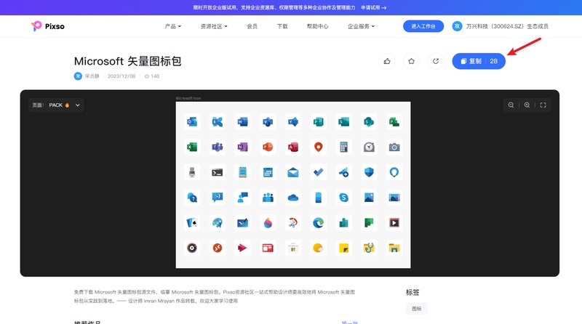Zoom in the preview canvas
Viewport: 582px width, 324px height.
point(527,105)
